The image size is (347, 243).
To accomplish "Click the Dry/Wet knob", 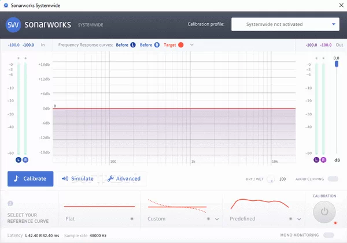I will click(x=271, y=179).
